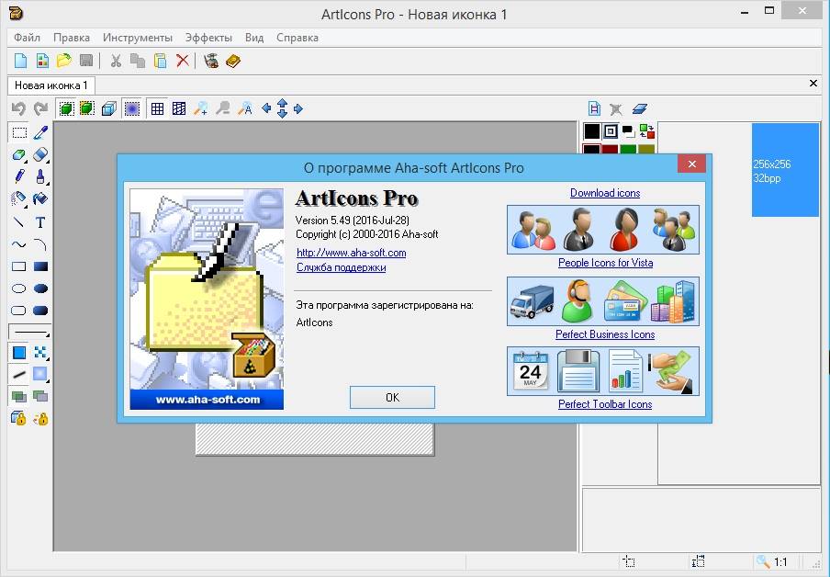Click the redo arrow icon
Image resolution: width=830 pixels, height=577 pixels.
tap(40, 108)
